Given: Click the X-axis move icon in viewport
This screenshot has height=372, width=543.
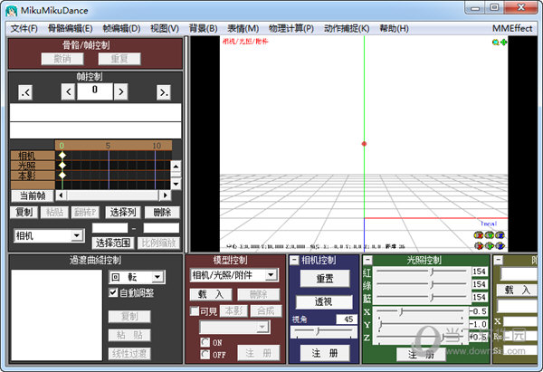Looking at the screenshot, I should (479, 245).
